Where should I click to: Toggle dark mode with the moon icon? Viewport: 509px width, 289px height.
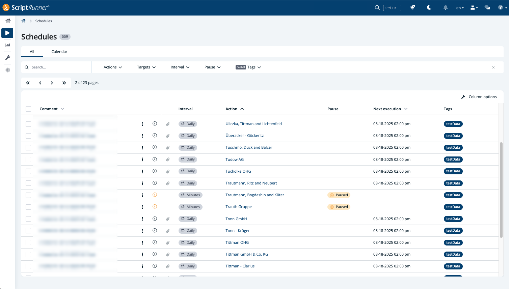(429, 7)
